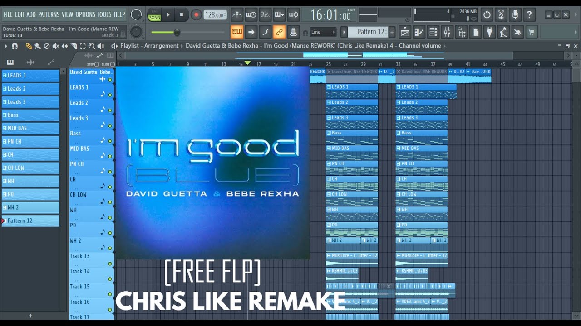Mute the Bass track green light
The width and height of the screenshot is (581, 326).
[110, 141]
